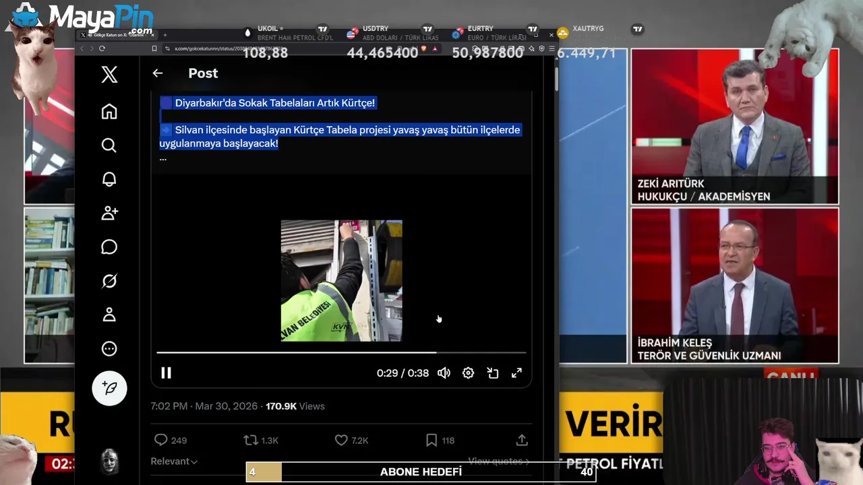Open More options circle icon in the sidebar
Screen dimensions: 863x485
coord(109,349)
